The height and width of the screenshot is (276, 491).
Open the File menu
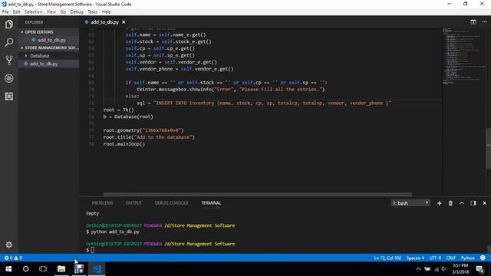pos(5,12)
